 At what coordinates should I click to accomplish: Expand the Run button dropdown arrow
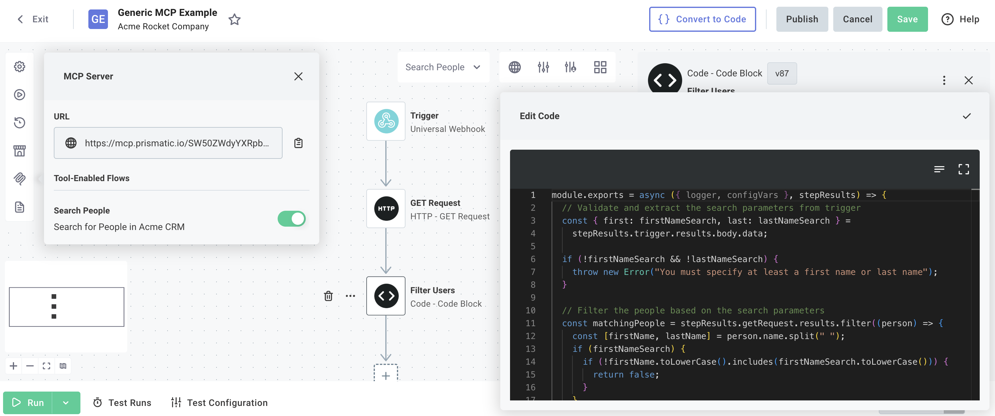click(66, 403)
